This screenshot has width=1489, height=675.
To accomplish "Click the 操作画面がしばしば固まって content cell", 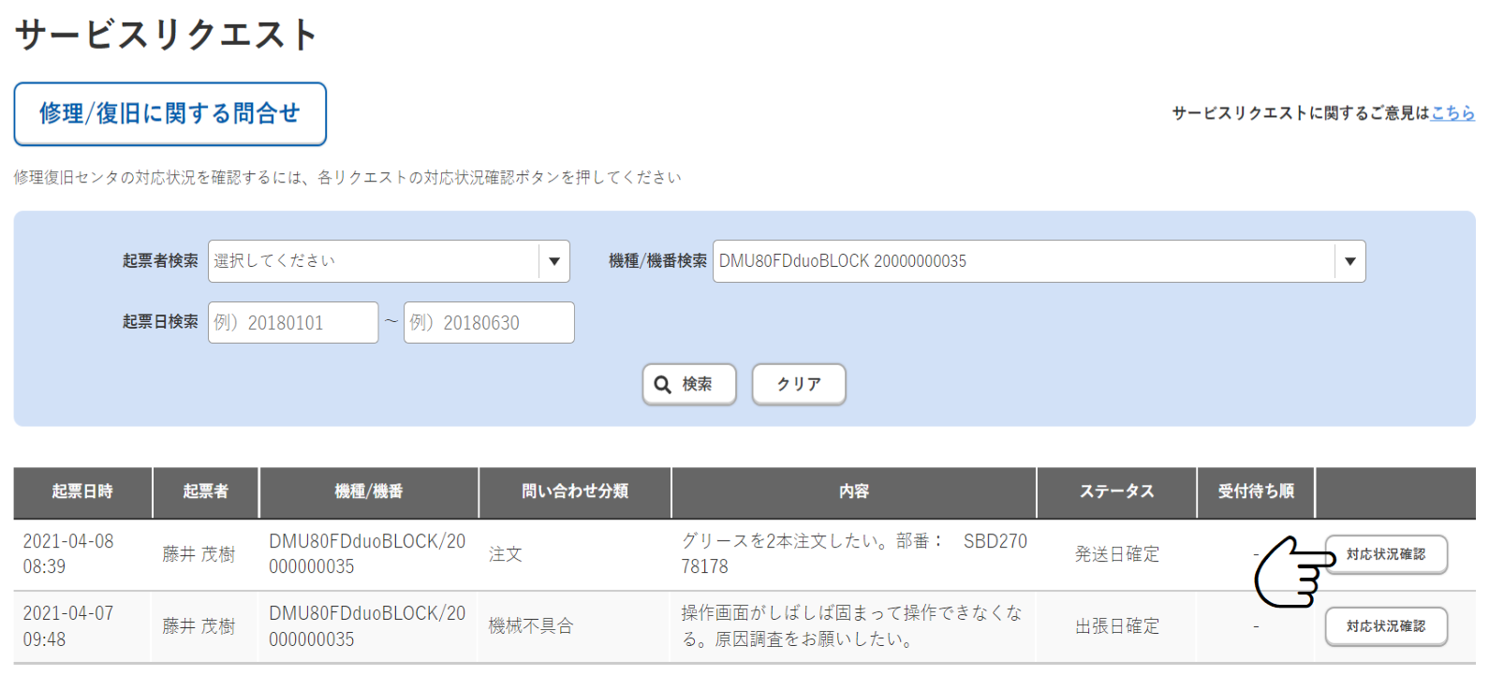I will tap(852, 626).
